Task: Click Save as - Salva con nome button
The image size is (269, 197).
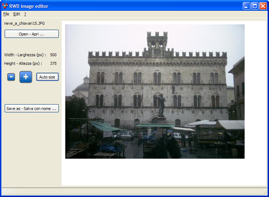Action: pos(32,109)
